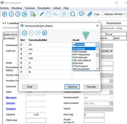Click the paperclip attachments icon
The width and height of the screenshot is (127, 124).
(x=90, y=14)
